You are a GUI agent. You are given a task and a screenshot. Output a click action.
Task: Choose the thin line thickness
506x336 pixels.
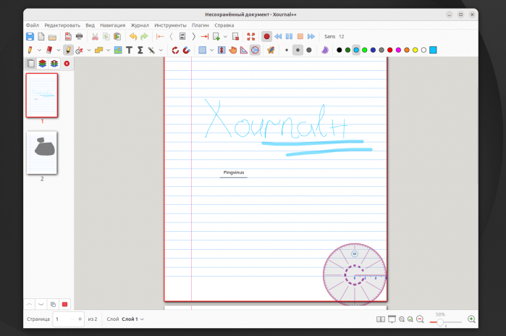click(x=287, y=50)
